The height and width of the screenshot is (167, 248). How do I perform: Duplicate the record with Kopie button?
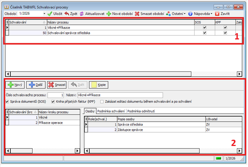[99, 84]
